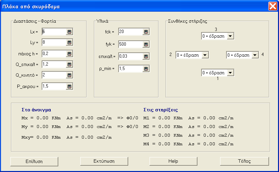
Task: Click the Εκτύπωση button
Action: pyautogui.click(x=104, y=161)
